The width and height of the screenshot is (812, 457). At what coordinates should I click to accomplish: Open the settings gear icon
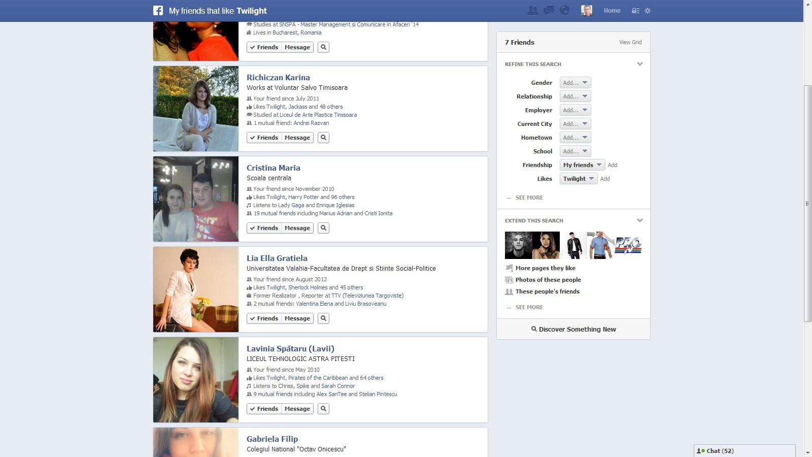pyautogui.click(x=647, y=10)
